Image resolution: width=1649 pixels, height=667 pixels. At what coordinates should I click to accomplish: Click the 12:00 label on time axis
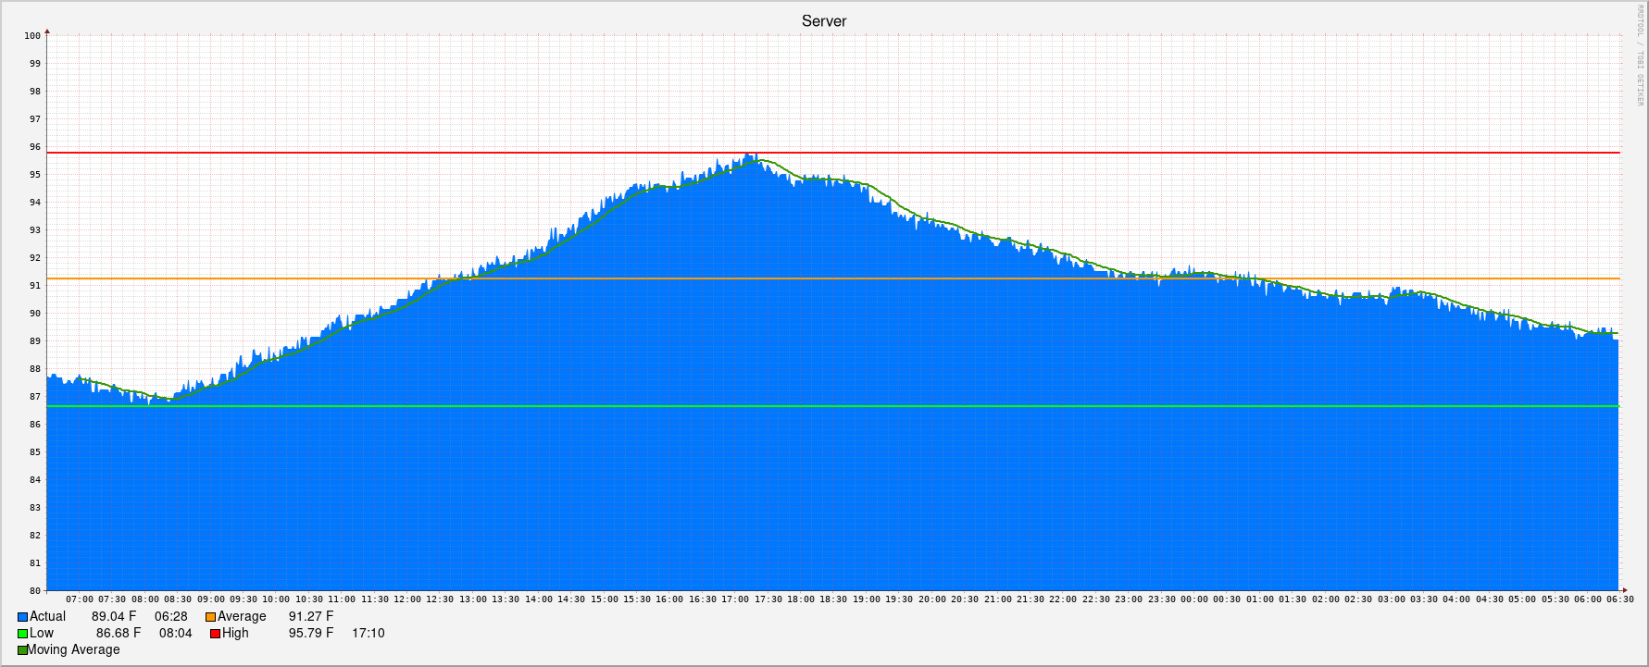click(407, 599)
